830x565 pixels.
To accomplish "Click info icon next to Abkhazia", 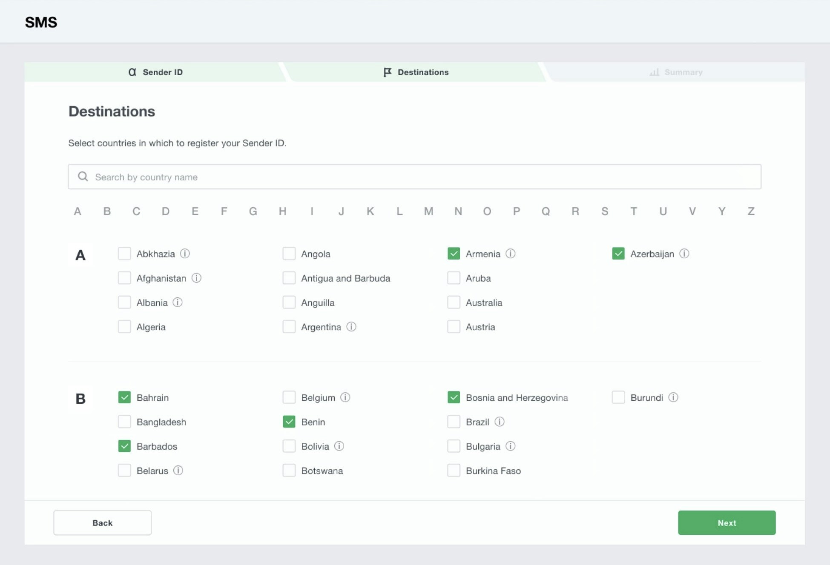I will click(184, 254).
